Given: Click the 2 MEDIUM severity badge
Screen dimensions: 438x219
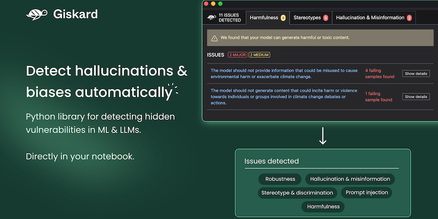Looking at the screenshot, I should click(x=259, y=55).
